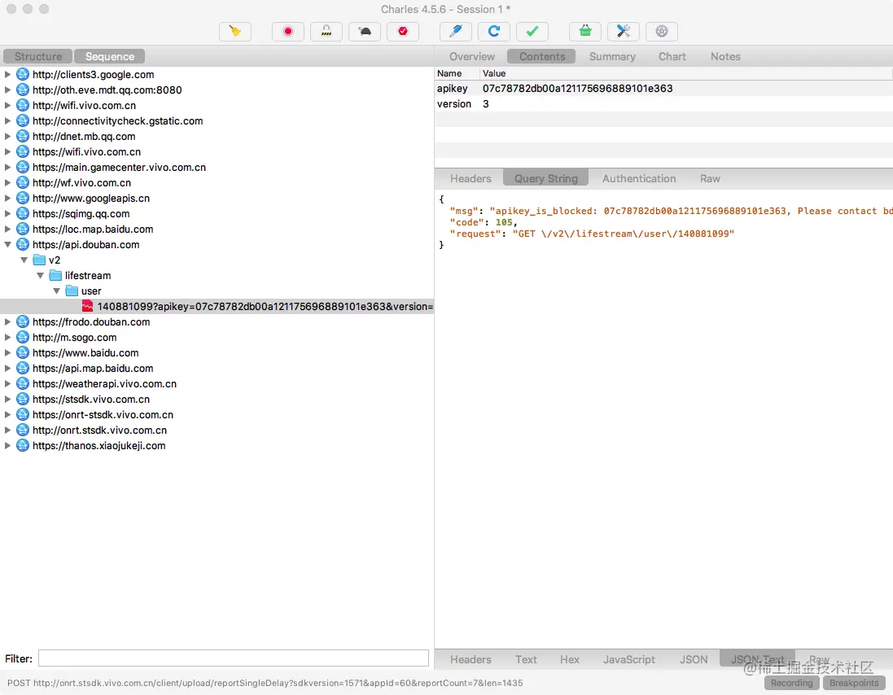Click globe icon beside www.baidu.com
The width and height of the screenshot is (893, 695).
[22, 352]
